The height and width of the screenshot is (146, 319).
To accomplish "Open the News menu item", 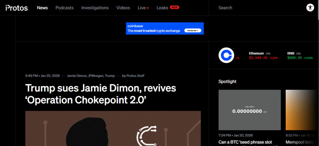I will point(42,8).
